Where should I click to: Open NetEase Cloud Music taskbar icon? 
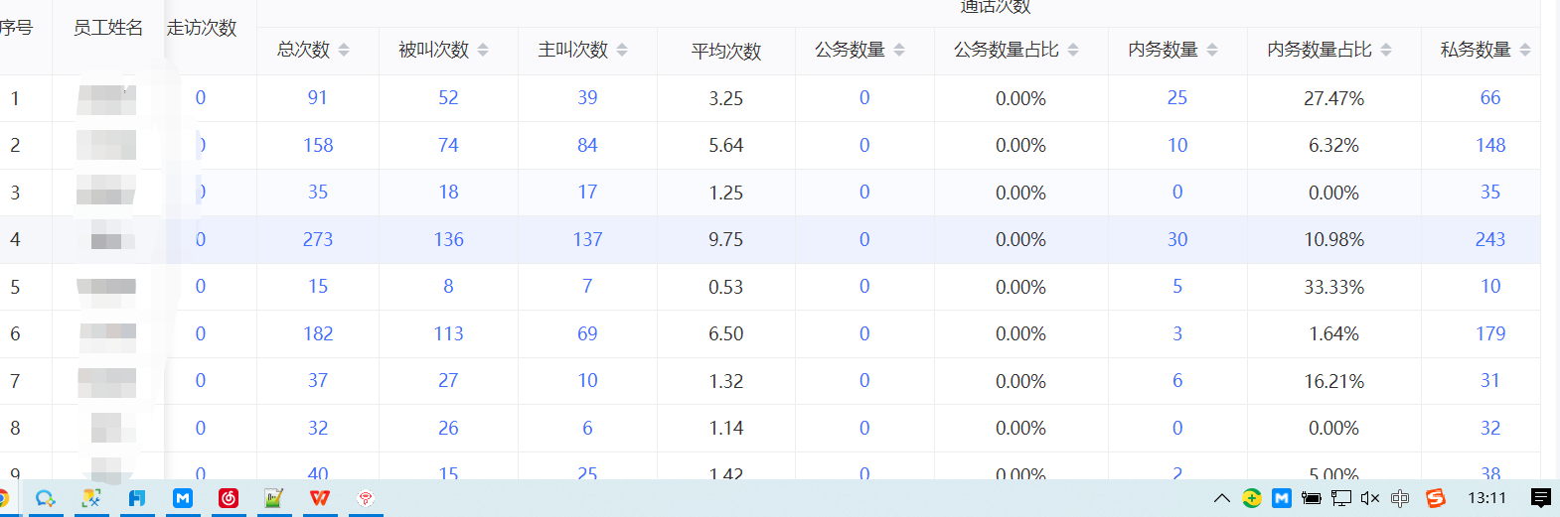click(229, 498)
